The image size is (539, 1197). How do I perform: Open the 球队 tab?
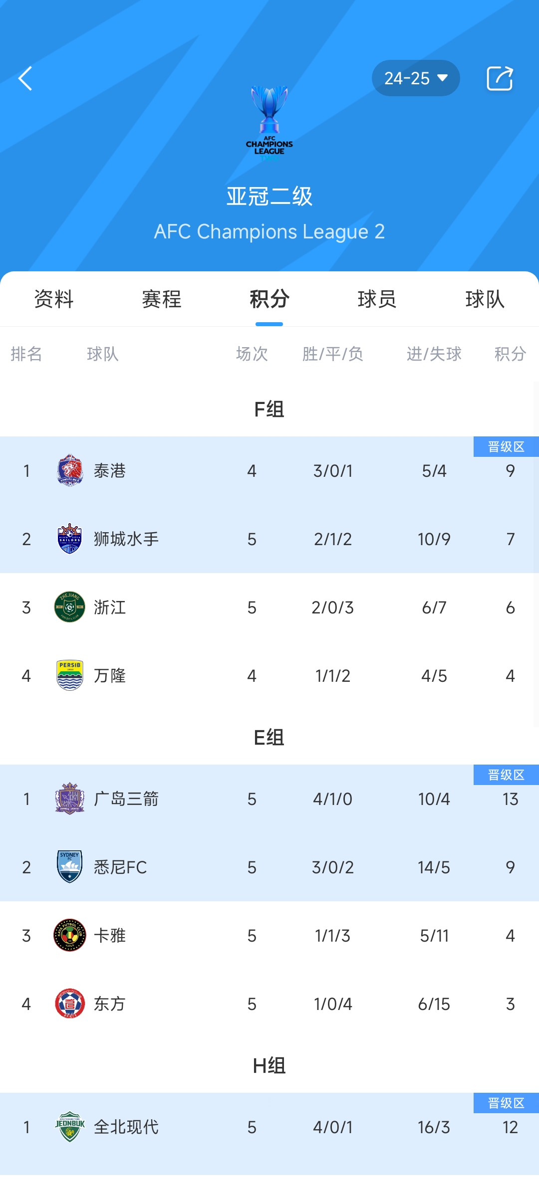pos(485,299)
